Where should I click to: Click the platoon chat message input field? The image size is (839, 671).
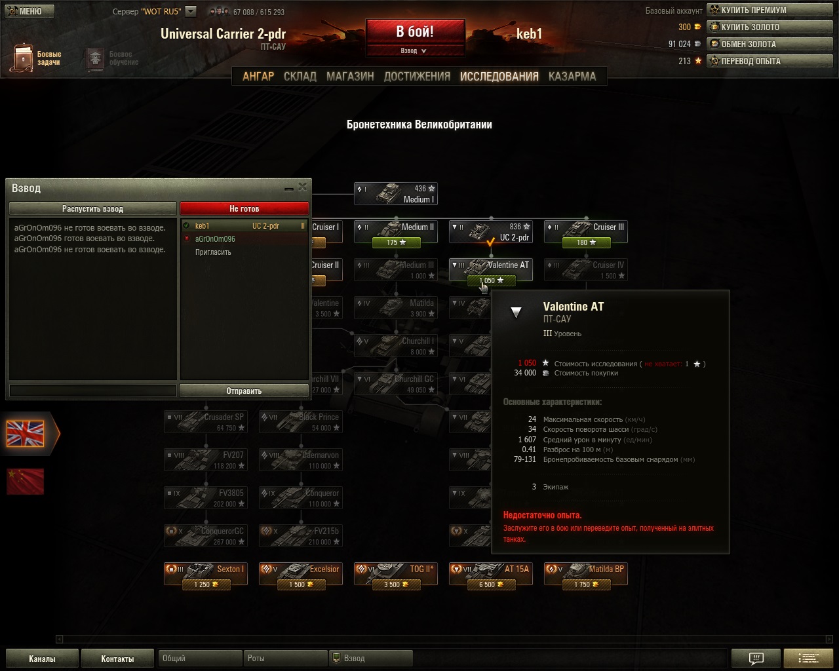click(x=92, y=391)
